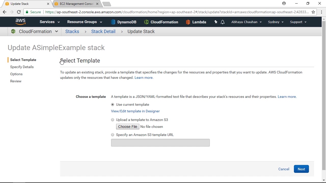This screenshot has width=326, height=183.
Task: Open the Sydney region dropdown
Action: [276, 22]
